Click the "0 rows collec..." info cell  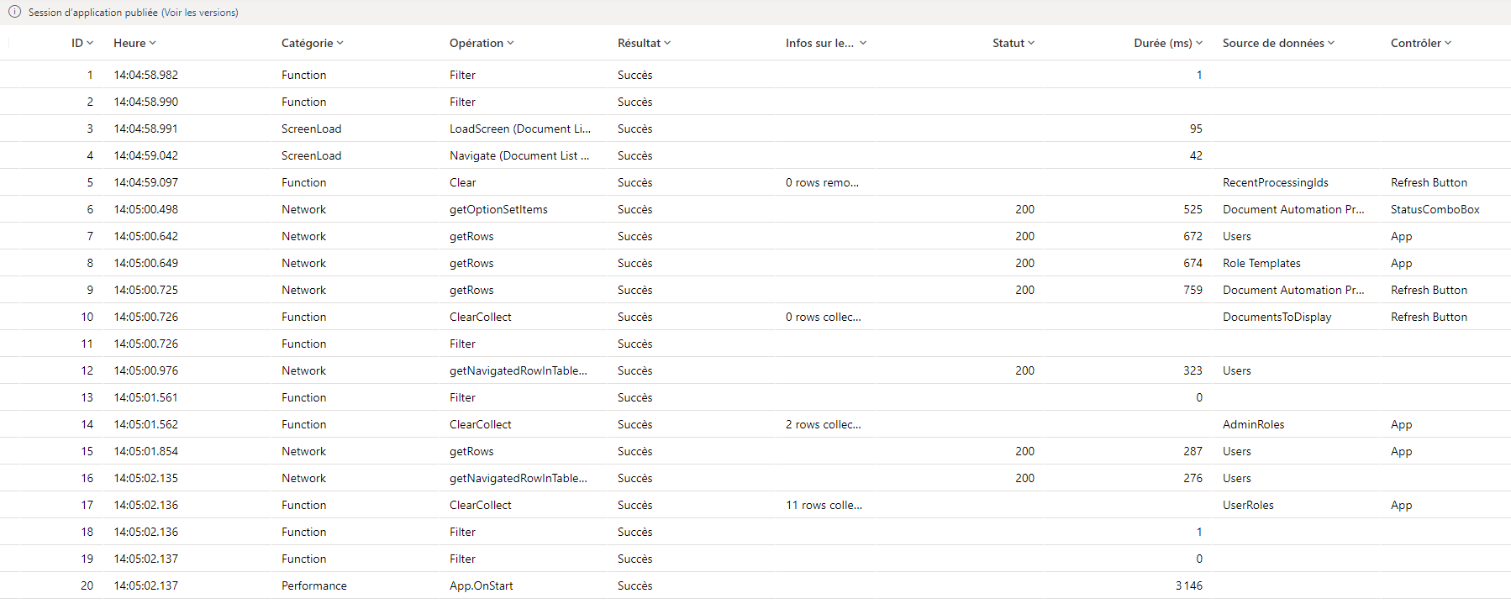tap(824, 317)
